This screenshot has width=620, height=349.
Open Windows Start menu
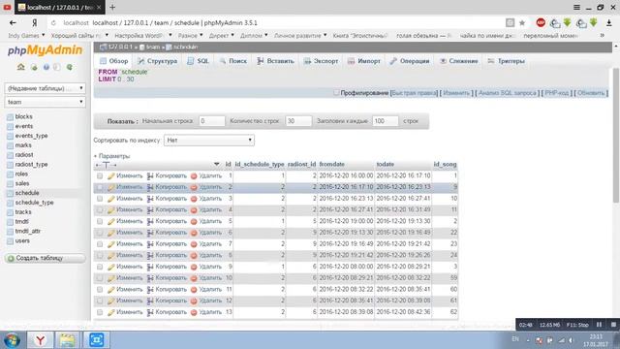click(x=13, y=340)
